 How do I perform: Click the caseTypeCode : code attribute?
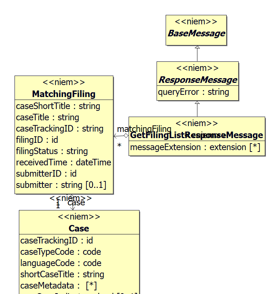pyautogui.click(x=61, y=252)
